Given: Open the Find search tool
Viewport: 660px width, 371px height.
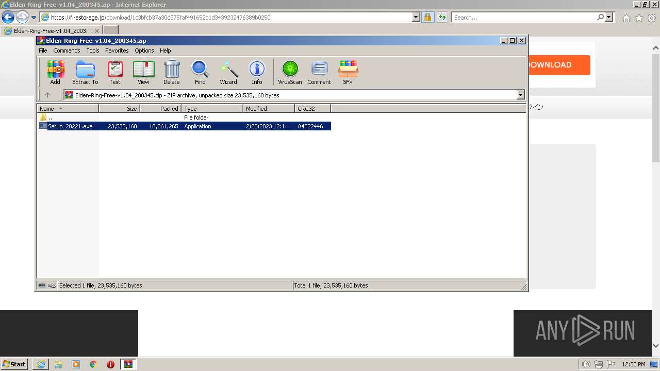Looking at the screenshot, I should click(200, 72).
